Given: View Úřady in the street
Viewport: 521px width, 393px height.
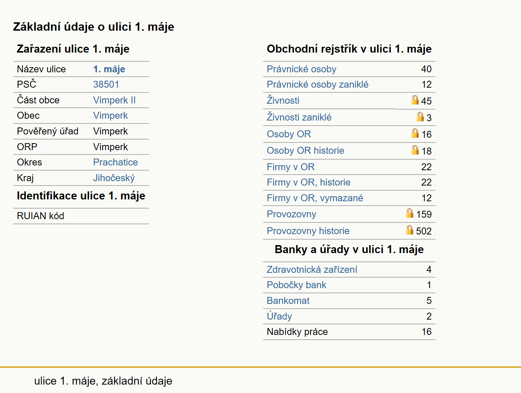Looking at the screenshot, I should point(279,316).
